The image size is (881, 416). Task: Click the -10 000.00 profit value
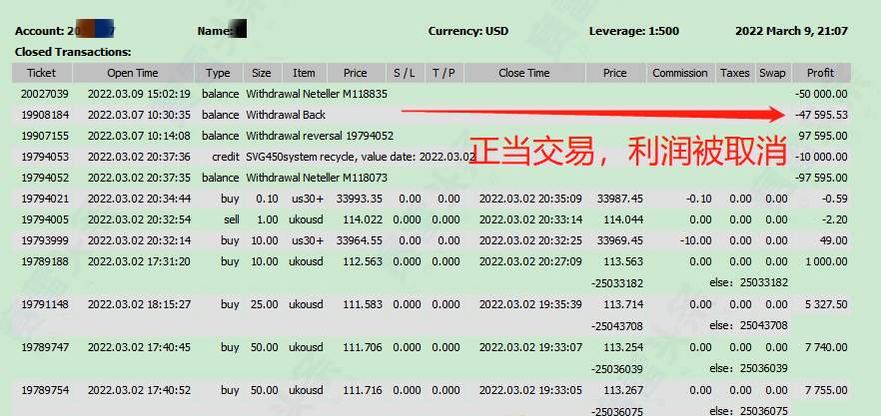tap(821, 157)
